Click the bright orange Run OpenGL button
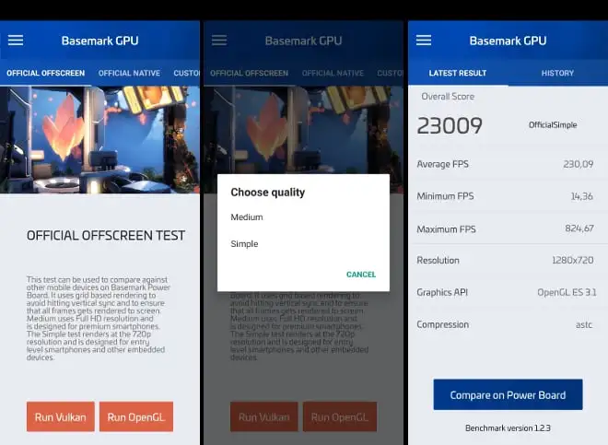This screenshot has height=445, width=608. pyautogui.click(x=135, y=417)
